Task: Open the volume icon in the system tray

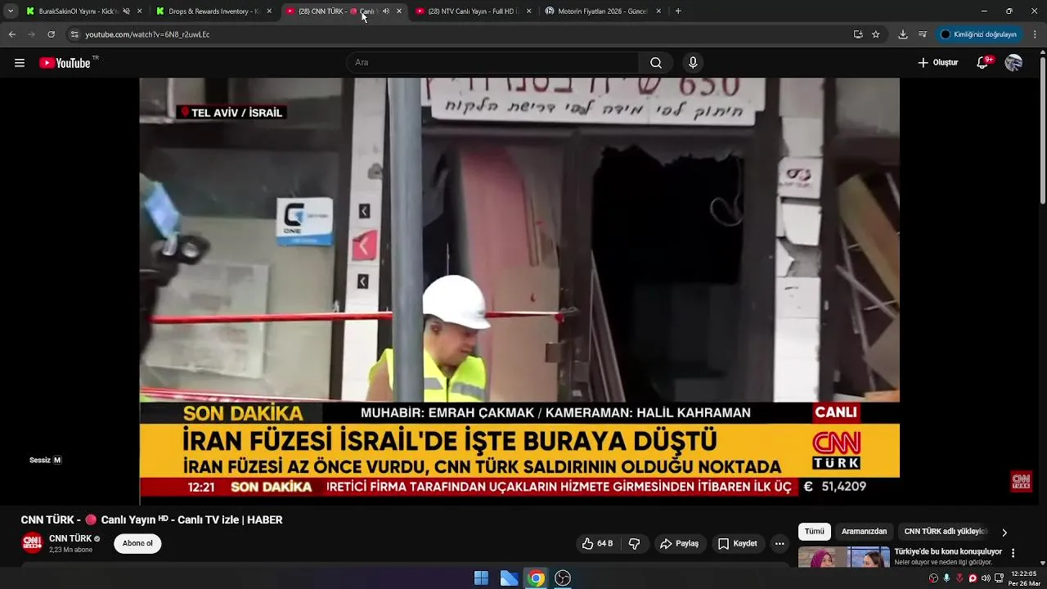Action: (x=986, y=578)
